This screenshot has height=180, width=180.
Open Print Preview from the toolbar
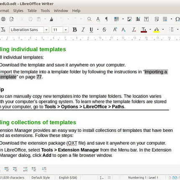click(12, 19)
